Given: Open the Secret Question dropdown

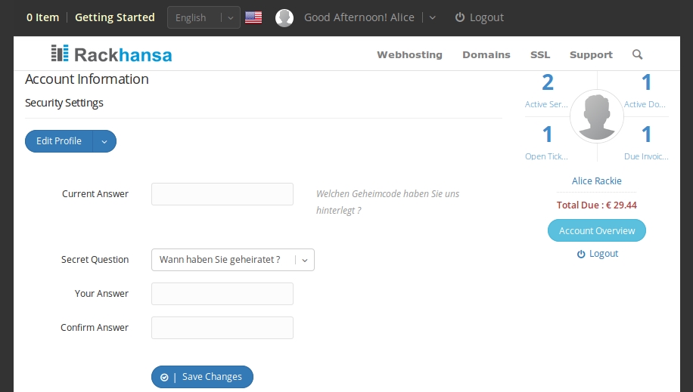Looking at the screenshot, I should pyautogui.click(x=233, y=260).
